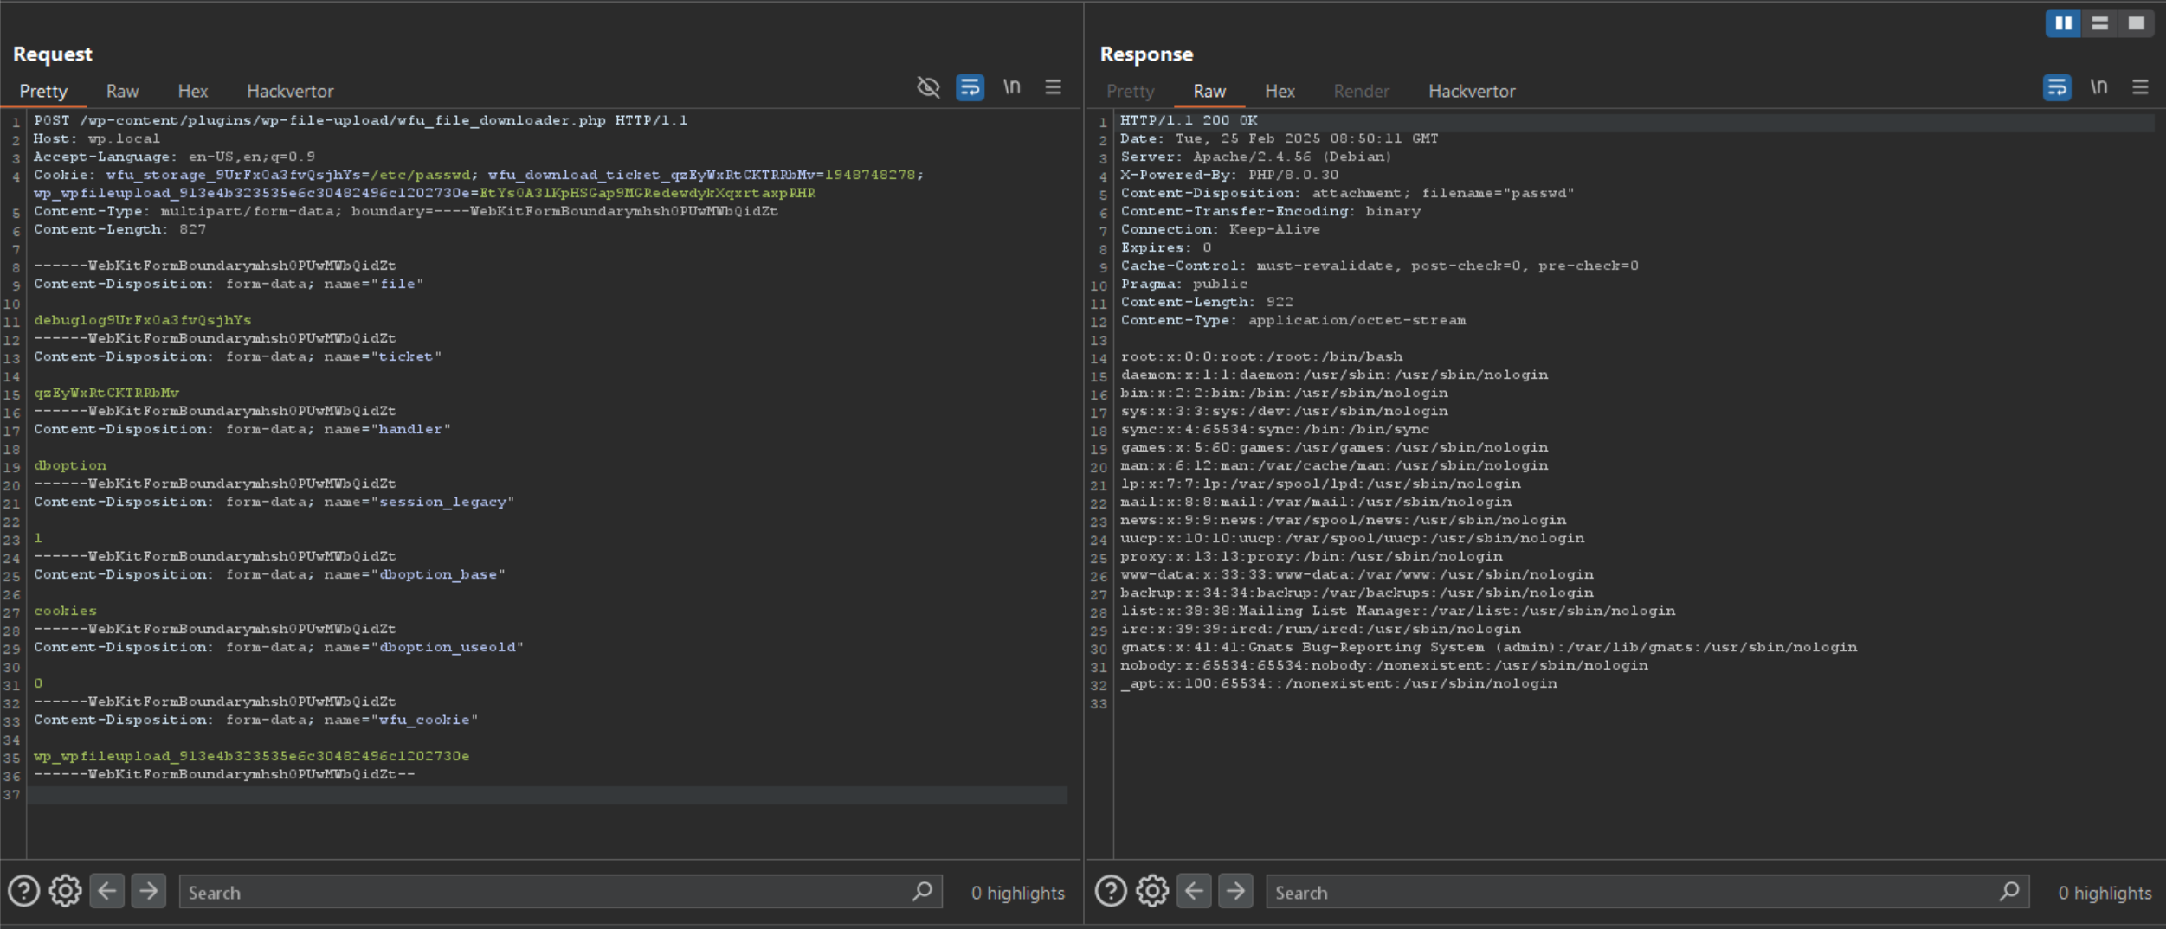
Task: Select top-bottom stacked layout icon
Action: pos(2100,23)
